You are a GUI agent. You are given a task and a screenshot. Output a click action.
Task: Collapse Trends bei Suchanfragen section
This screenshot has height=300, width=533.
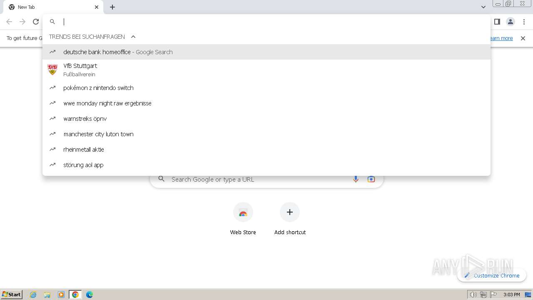[x=133, y=37]
